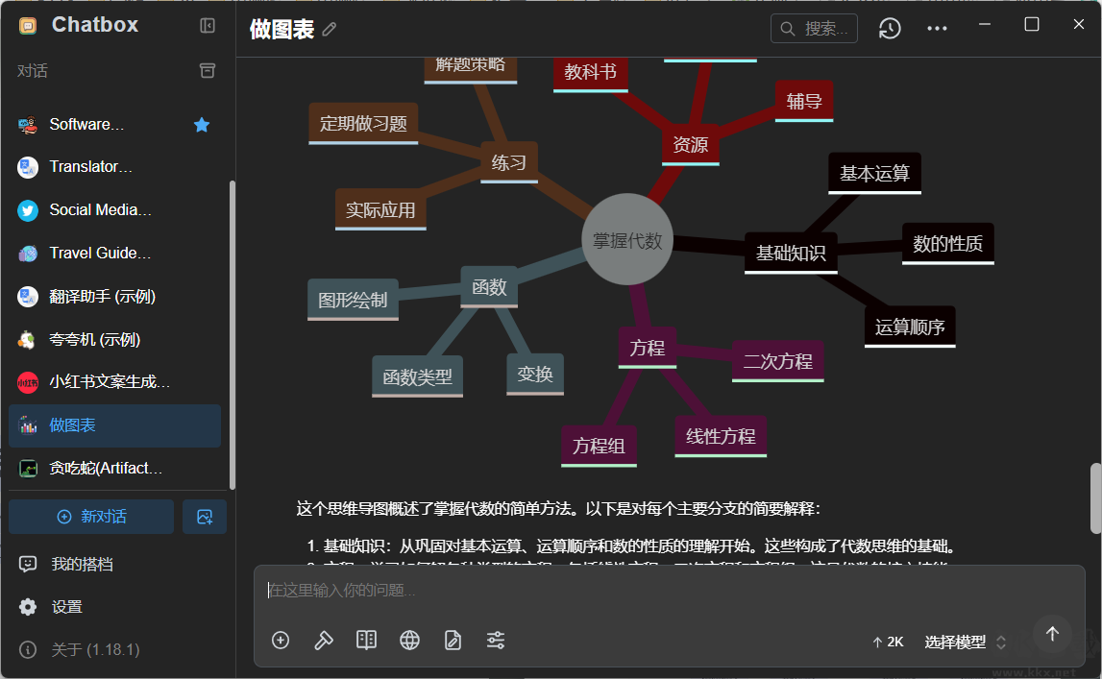Toggle web search globe icon
The image size is (1102, 679).
pyautogui.click(x=410, y=641)
